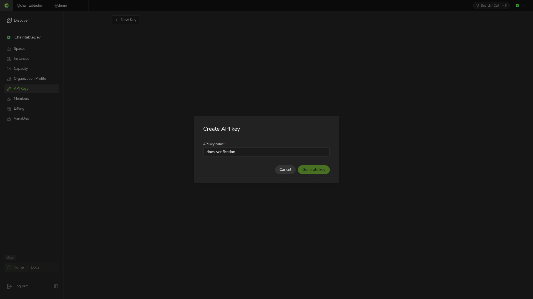Open the Instances menu item
Screen dimensions: 533x299
[32, 59]
